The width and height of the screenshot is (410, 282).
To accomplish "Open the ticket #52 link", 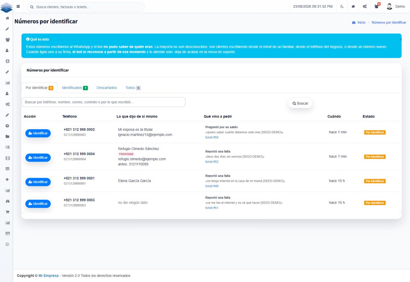I will pos(212,162).
